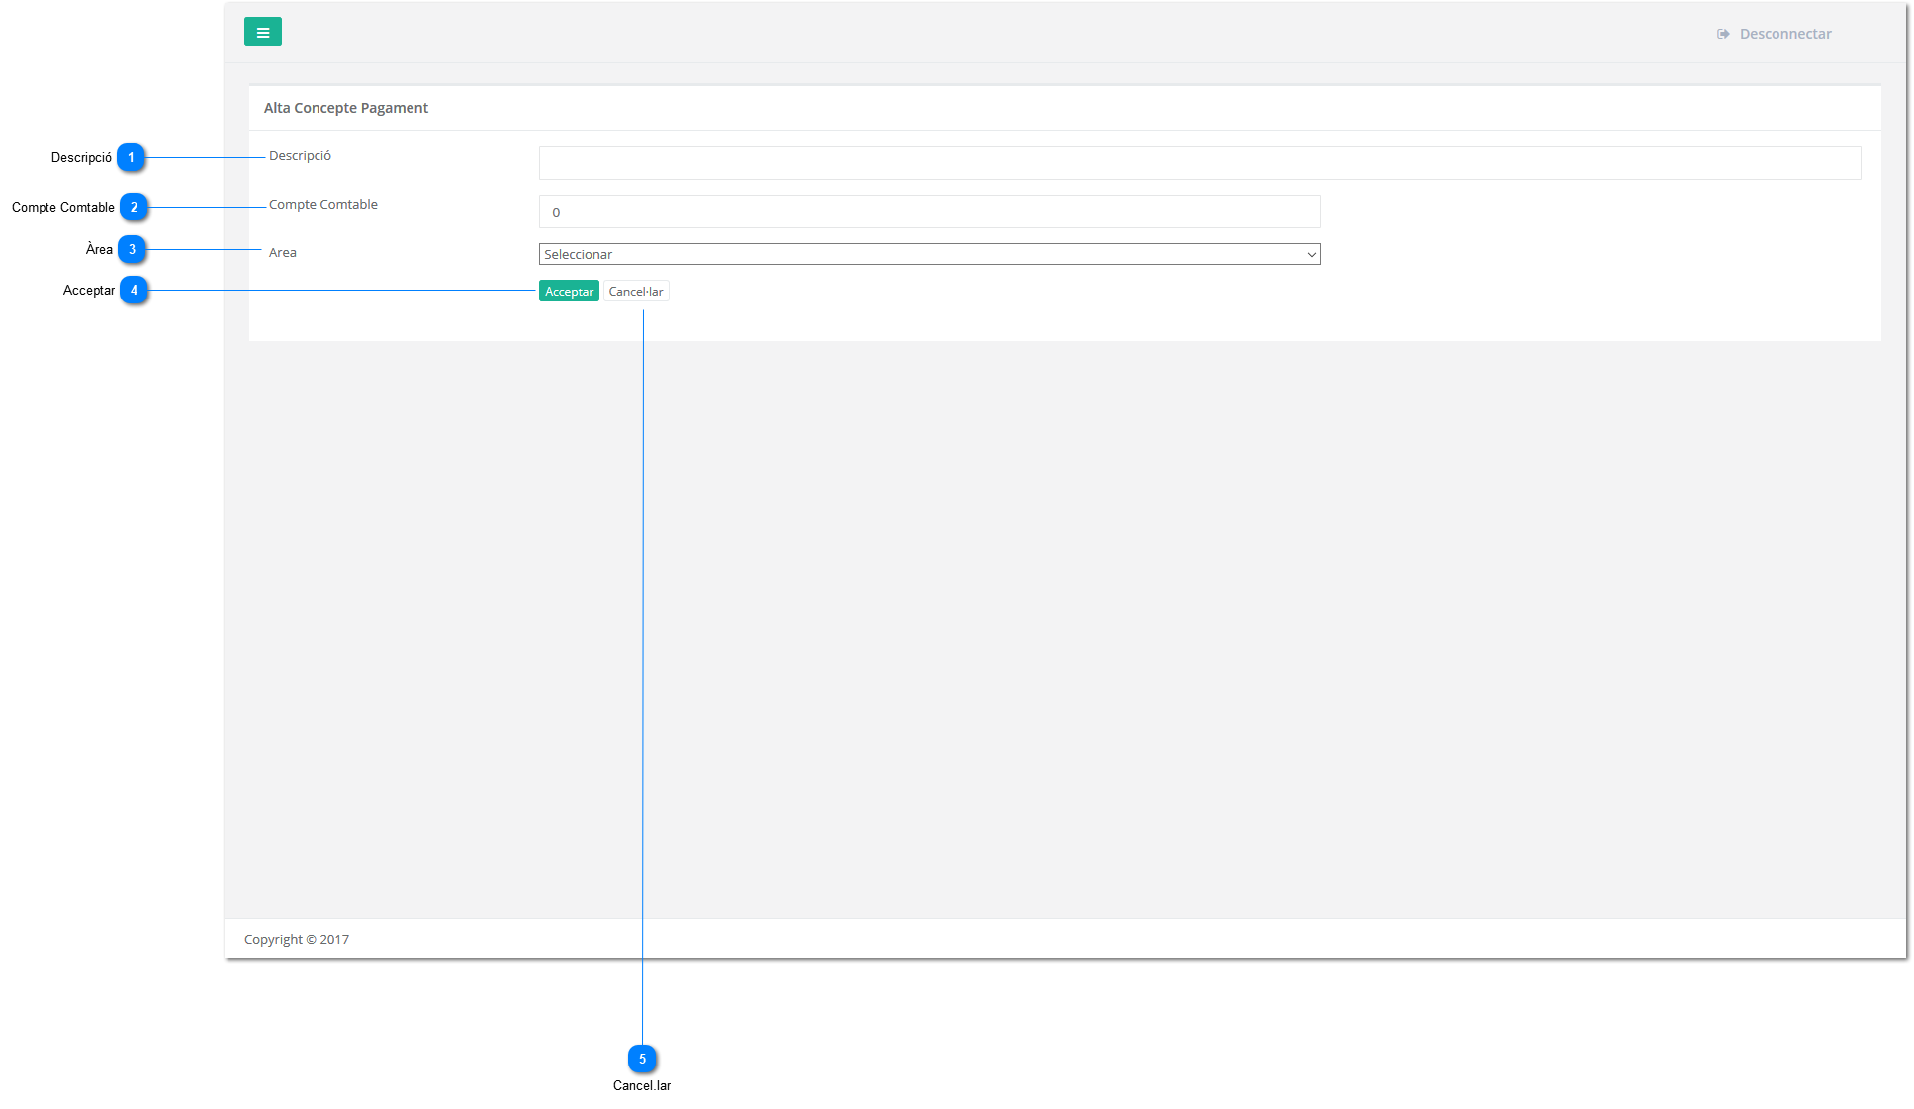Click the Area form label
The width and height of the screenshot is (1914, 1109).
pos(282,253)
